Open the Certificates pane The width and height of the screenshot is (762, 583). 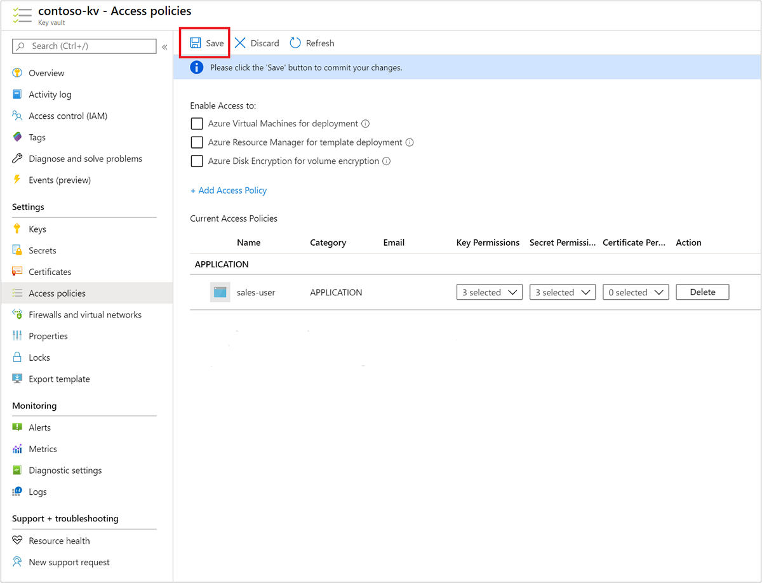pyautogui.click(x=49, y=271)
